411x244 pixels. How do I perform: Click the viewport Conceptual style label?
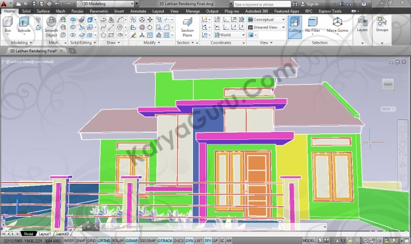tap(43, 62)
